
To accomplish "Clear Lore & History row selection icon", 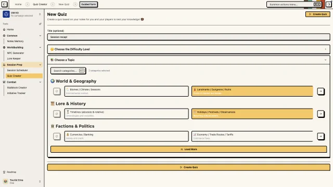I will [x=57, y=114].
